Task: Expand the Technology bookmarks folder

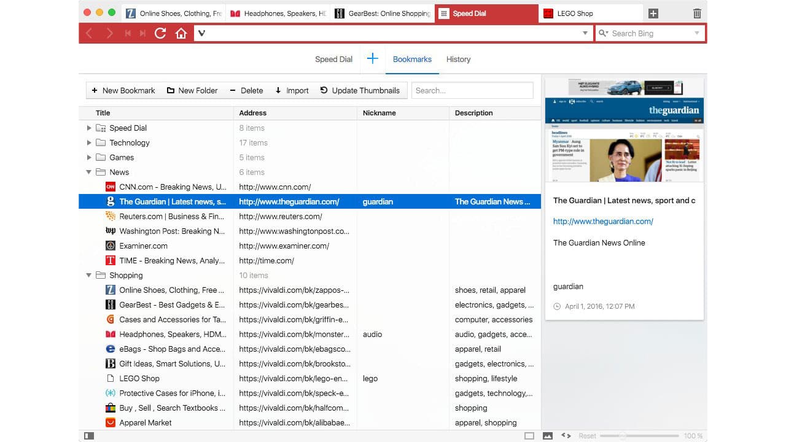Action: pyautogui.click(x=89, y=142)
